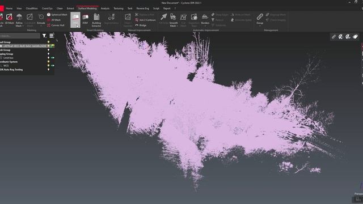The image size is (363, 204).
Task: Open the Refine Mesh dropdown arrow
Action: 23,26
